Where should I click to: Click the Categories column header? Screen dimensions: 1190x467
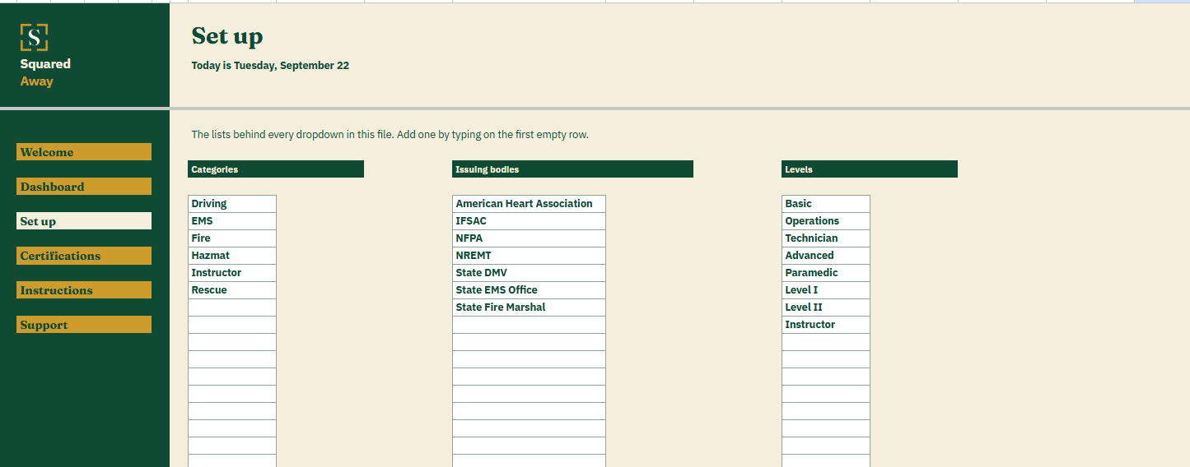click(x=276, y=169)
